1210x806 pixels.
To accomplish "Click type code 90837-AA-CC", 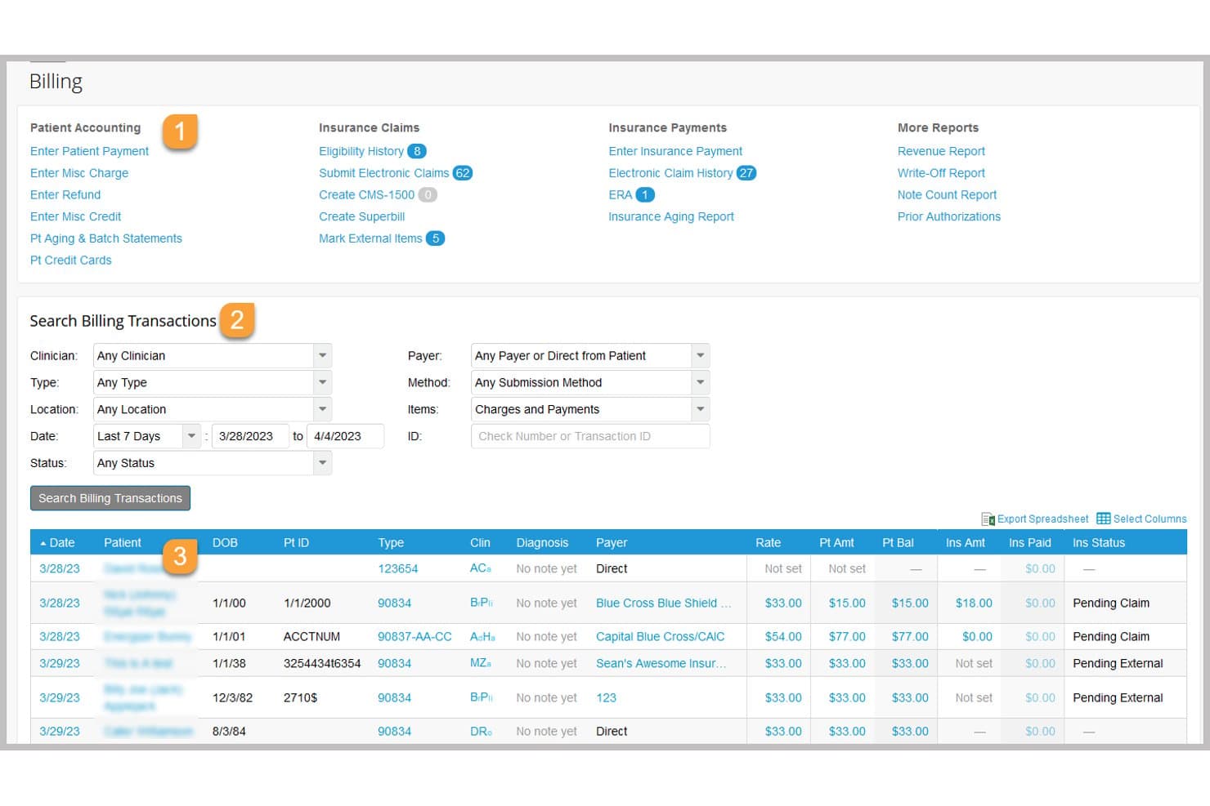I will [x=415, y=637].
